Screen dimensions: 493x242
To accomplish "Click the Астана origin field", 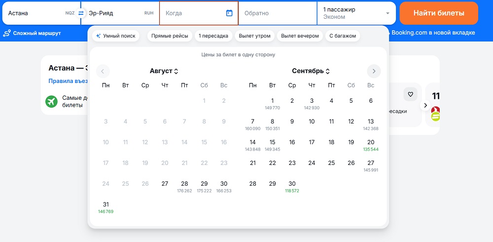I will click(41, 13).
